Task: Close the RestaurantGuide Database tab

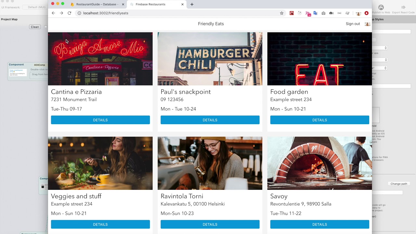Action: coord(123,5)
